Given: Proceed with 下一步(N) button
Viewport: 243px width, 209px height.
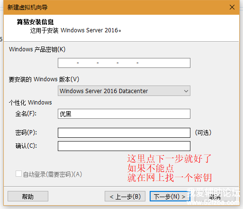Looking at the screenshot, I should [x=170, y=196].
